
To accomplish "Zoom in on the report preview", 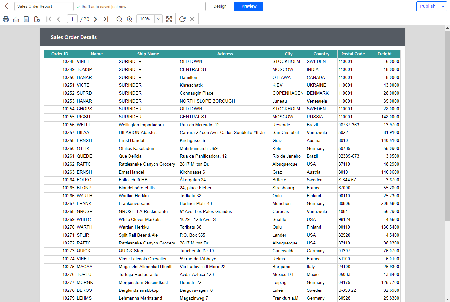I will coord(129,19).
